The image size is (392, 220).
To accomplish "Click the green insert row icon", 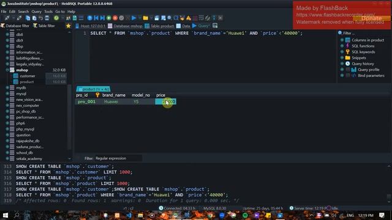I will click(109, 18).
